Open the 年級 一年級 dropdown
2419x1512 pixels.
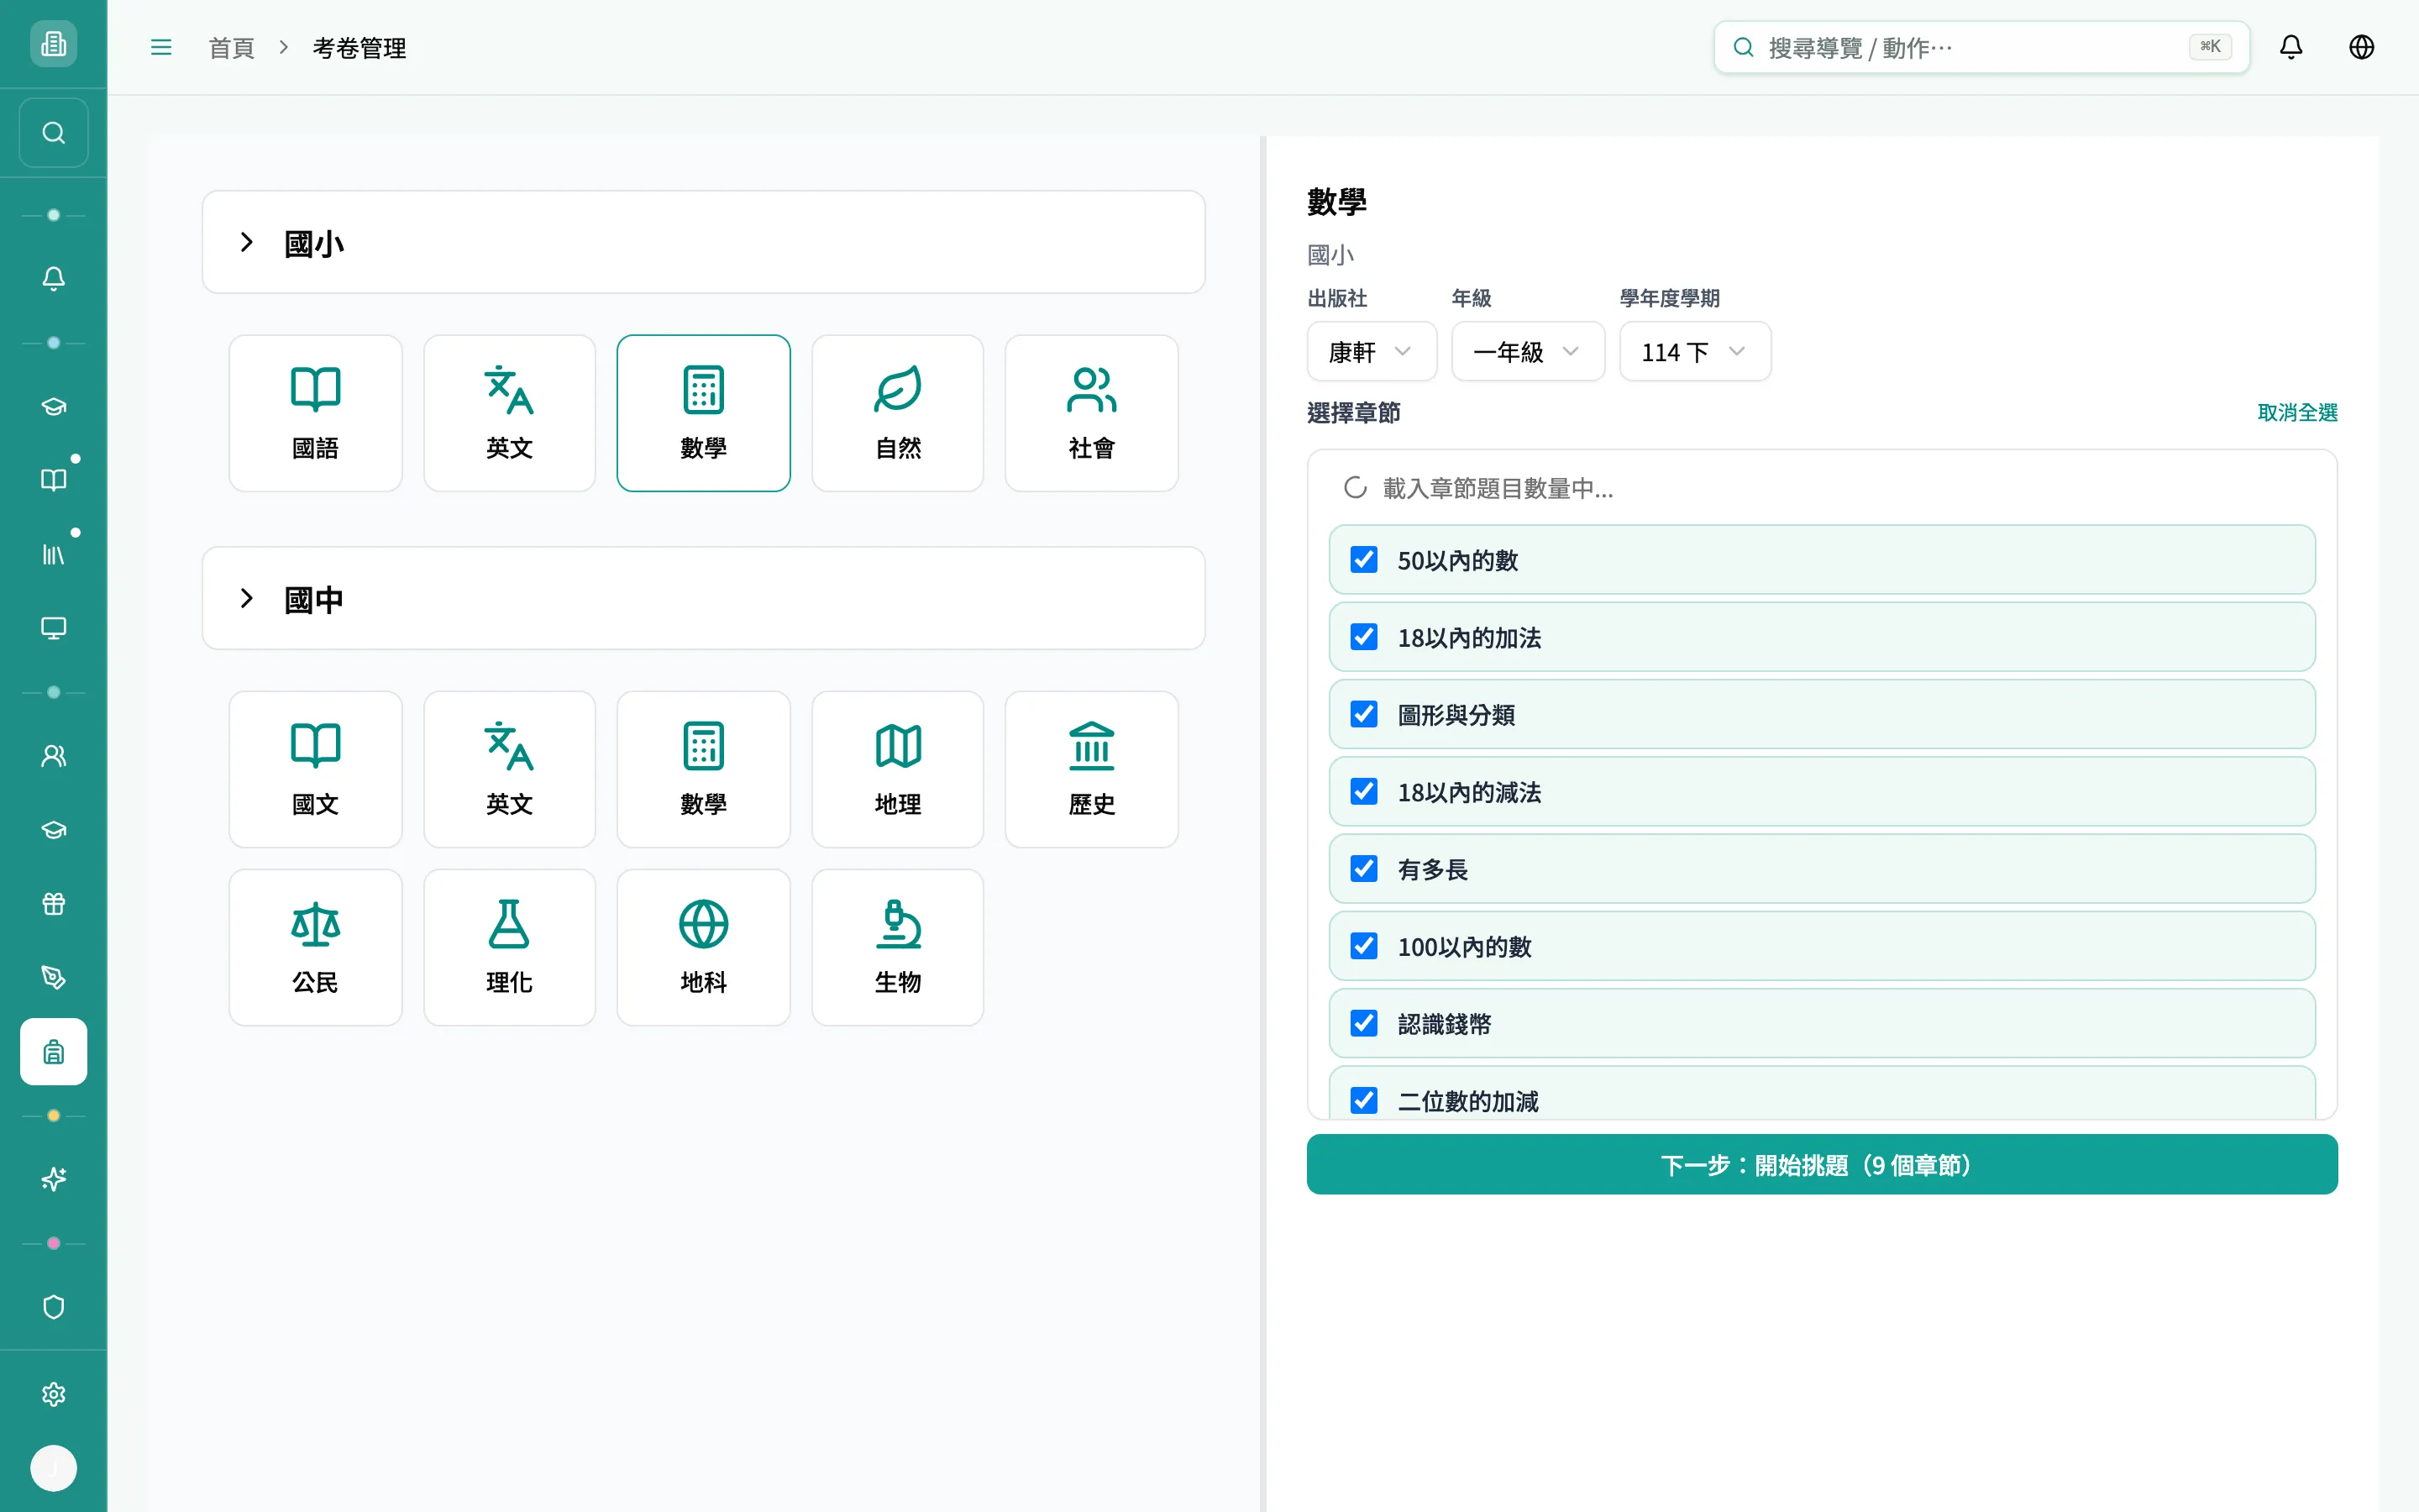(1527, 351)
